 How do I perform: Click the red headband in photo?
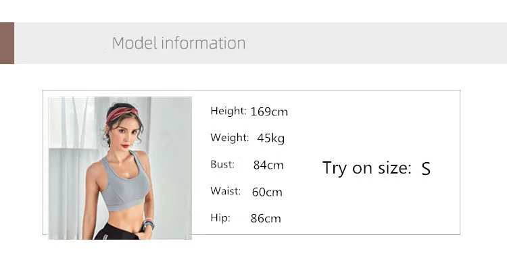coord(122,113)
